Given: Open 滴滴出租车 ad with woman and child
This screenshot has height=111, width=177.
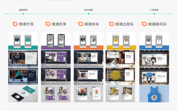Looking at the screenshot, I should click(120, 59).
